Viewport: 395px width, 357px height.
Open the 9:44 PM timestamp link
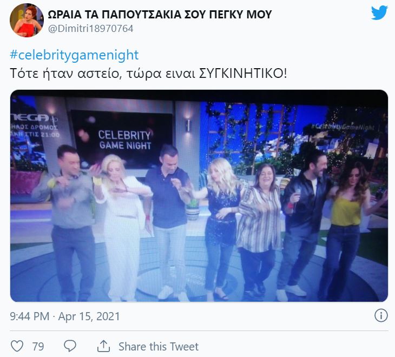click(29, 316)
